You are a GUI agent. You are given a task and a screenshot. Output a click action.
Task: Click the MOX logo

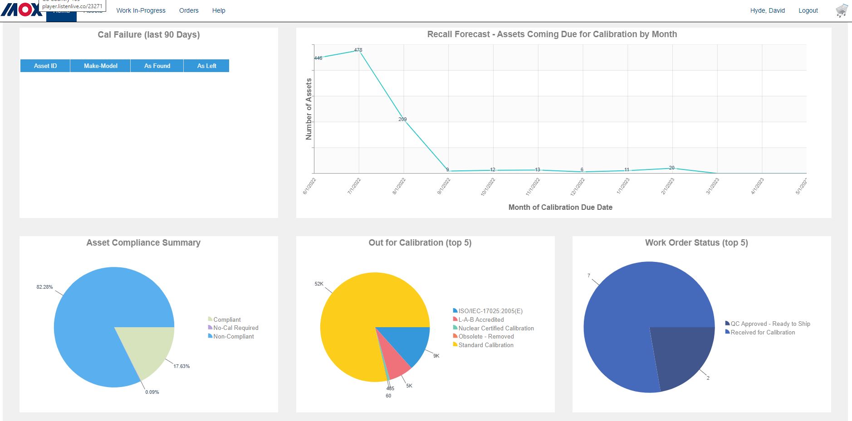[x=22, y=10]
